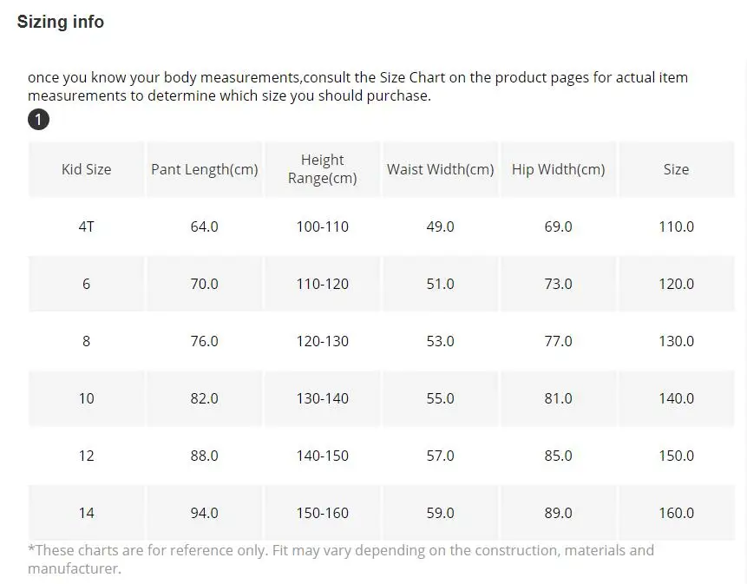The height and width of the screenshot is (584, 747).
Task: Click the Size column header
Action: (676, 170)
